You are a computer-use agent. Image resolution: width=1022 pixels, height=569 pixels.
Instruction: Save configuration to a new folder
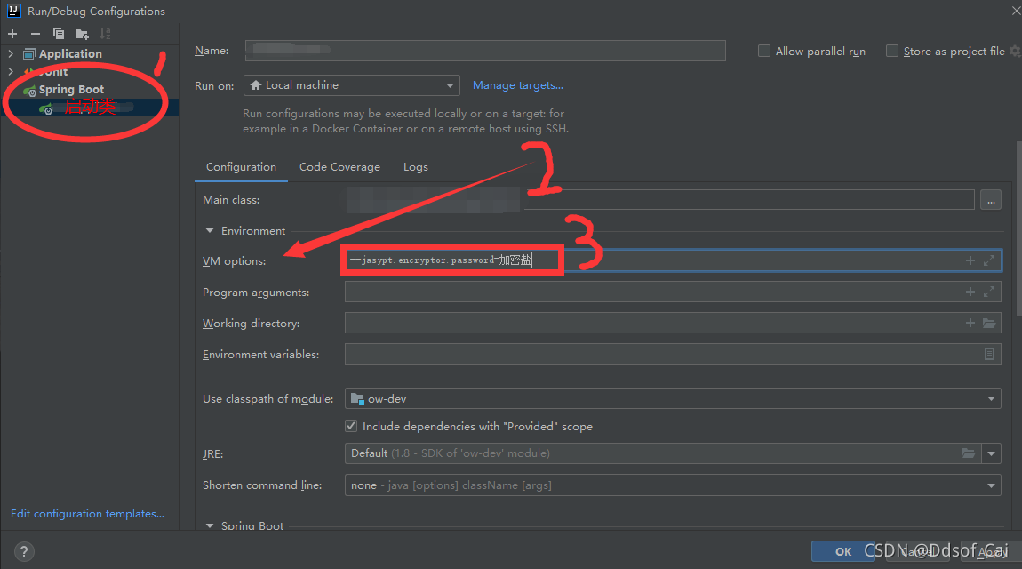pos(82,34)
